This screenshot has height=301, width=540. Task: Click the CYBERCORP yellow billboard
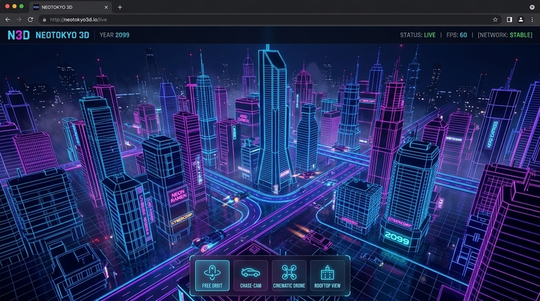(182, 219)
